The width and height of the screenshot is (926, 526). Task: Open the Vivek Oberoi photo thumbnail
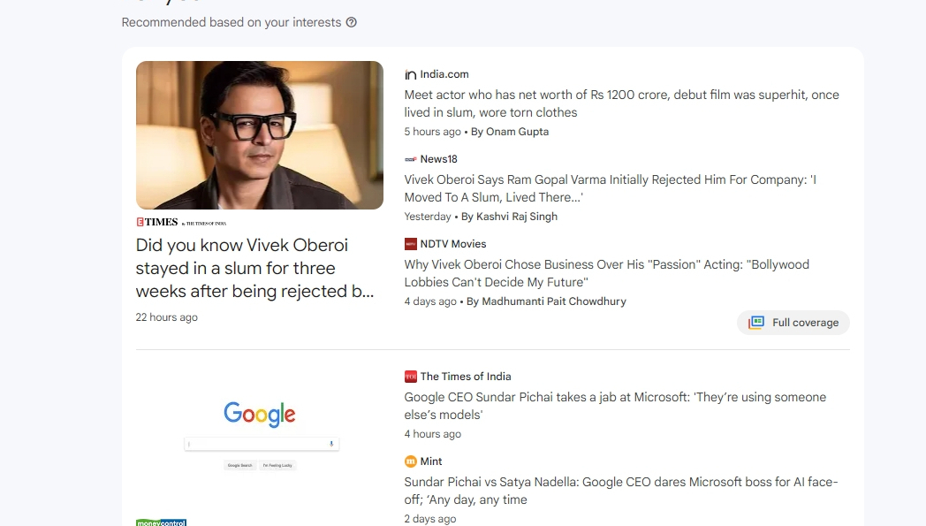click(260, 134)
